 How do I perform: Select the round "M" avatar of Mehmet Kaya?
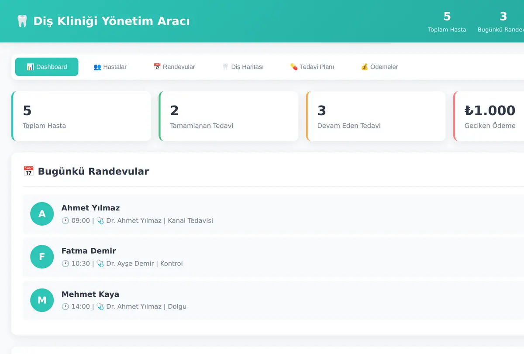click(42, 300)
